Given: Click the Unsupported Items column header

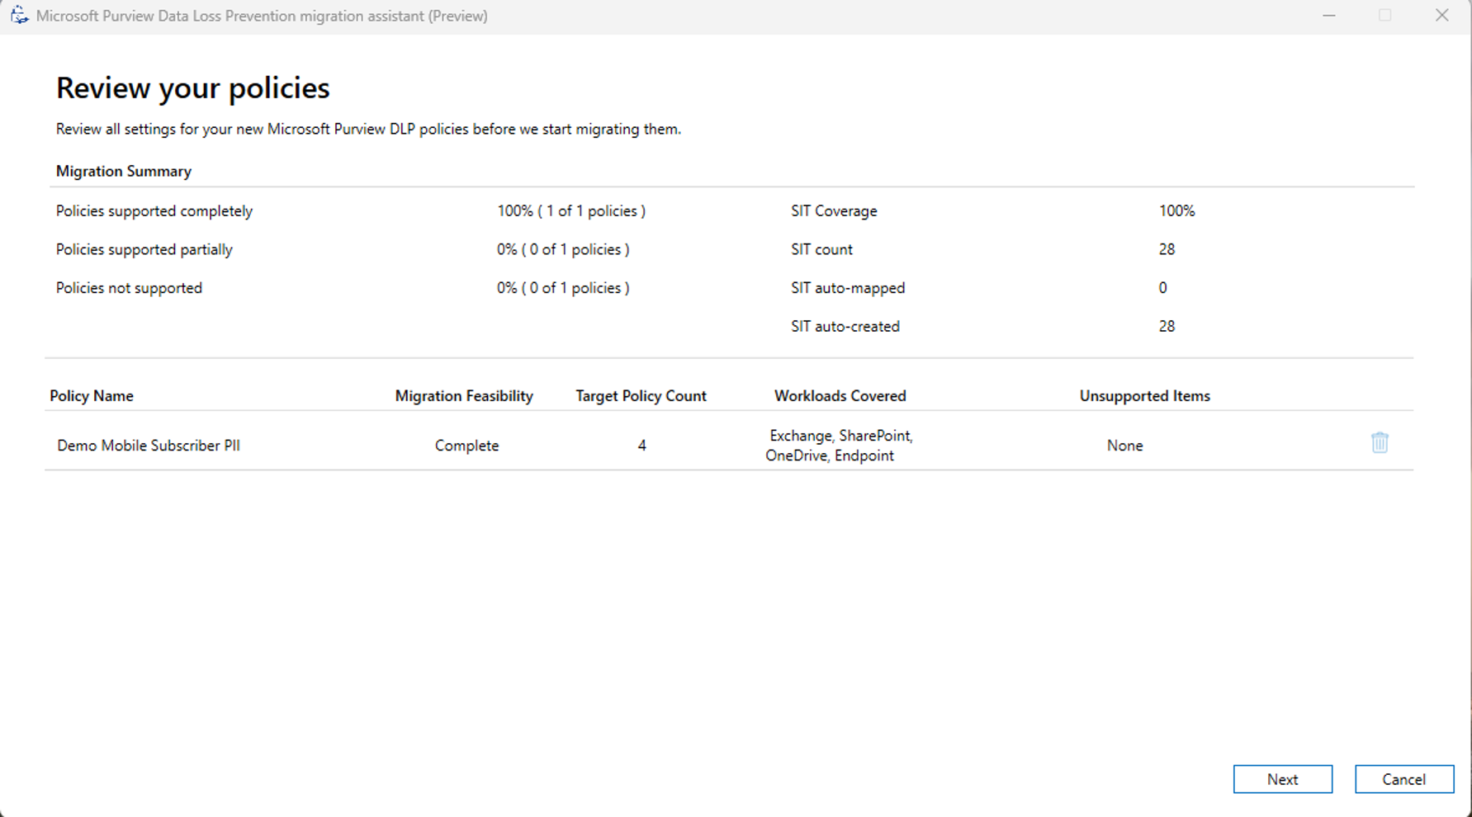Looking at the screenshot, I should (1144, 395).
